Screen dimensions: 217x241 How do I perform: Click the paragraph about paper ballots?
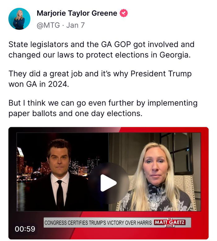103,108
